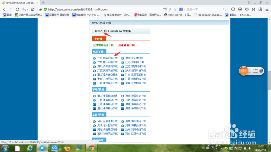The image size is (271, 152).
Task: Open the chat bubble toolbar icon
Action: coord(233,9)
